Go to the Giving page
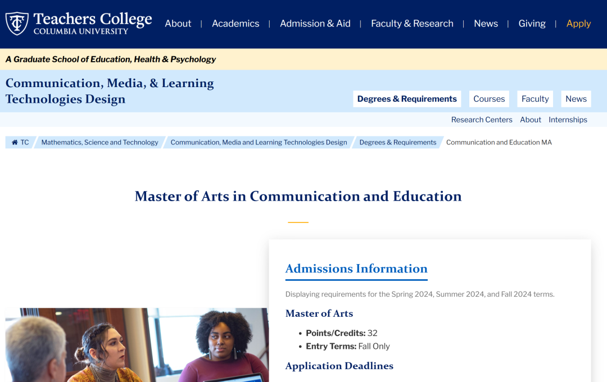Image resolution: width=607 pixels, height=382 pixels. tap(532, 24)
